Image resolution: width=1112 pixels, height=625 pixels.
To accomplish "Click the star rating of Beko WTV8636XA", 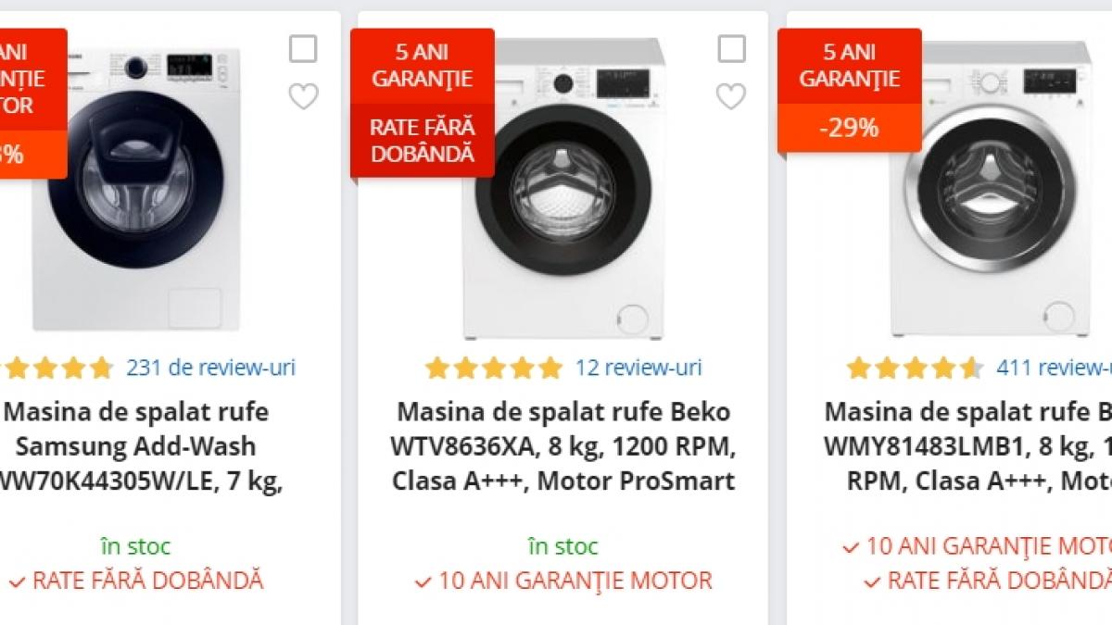I will (x=494, y=369).
